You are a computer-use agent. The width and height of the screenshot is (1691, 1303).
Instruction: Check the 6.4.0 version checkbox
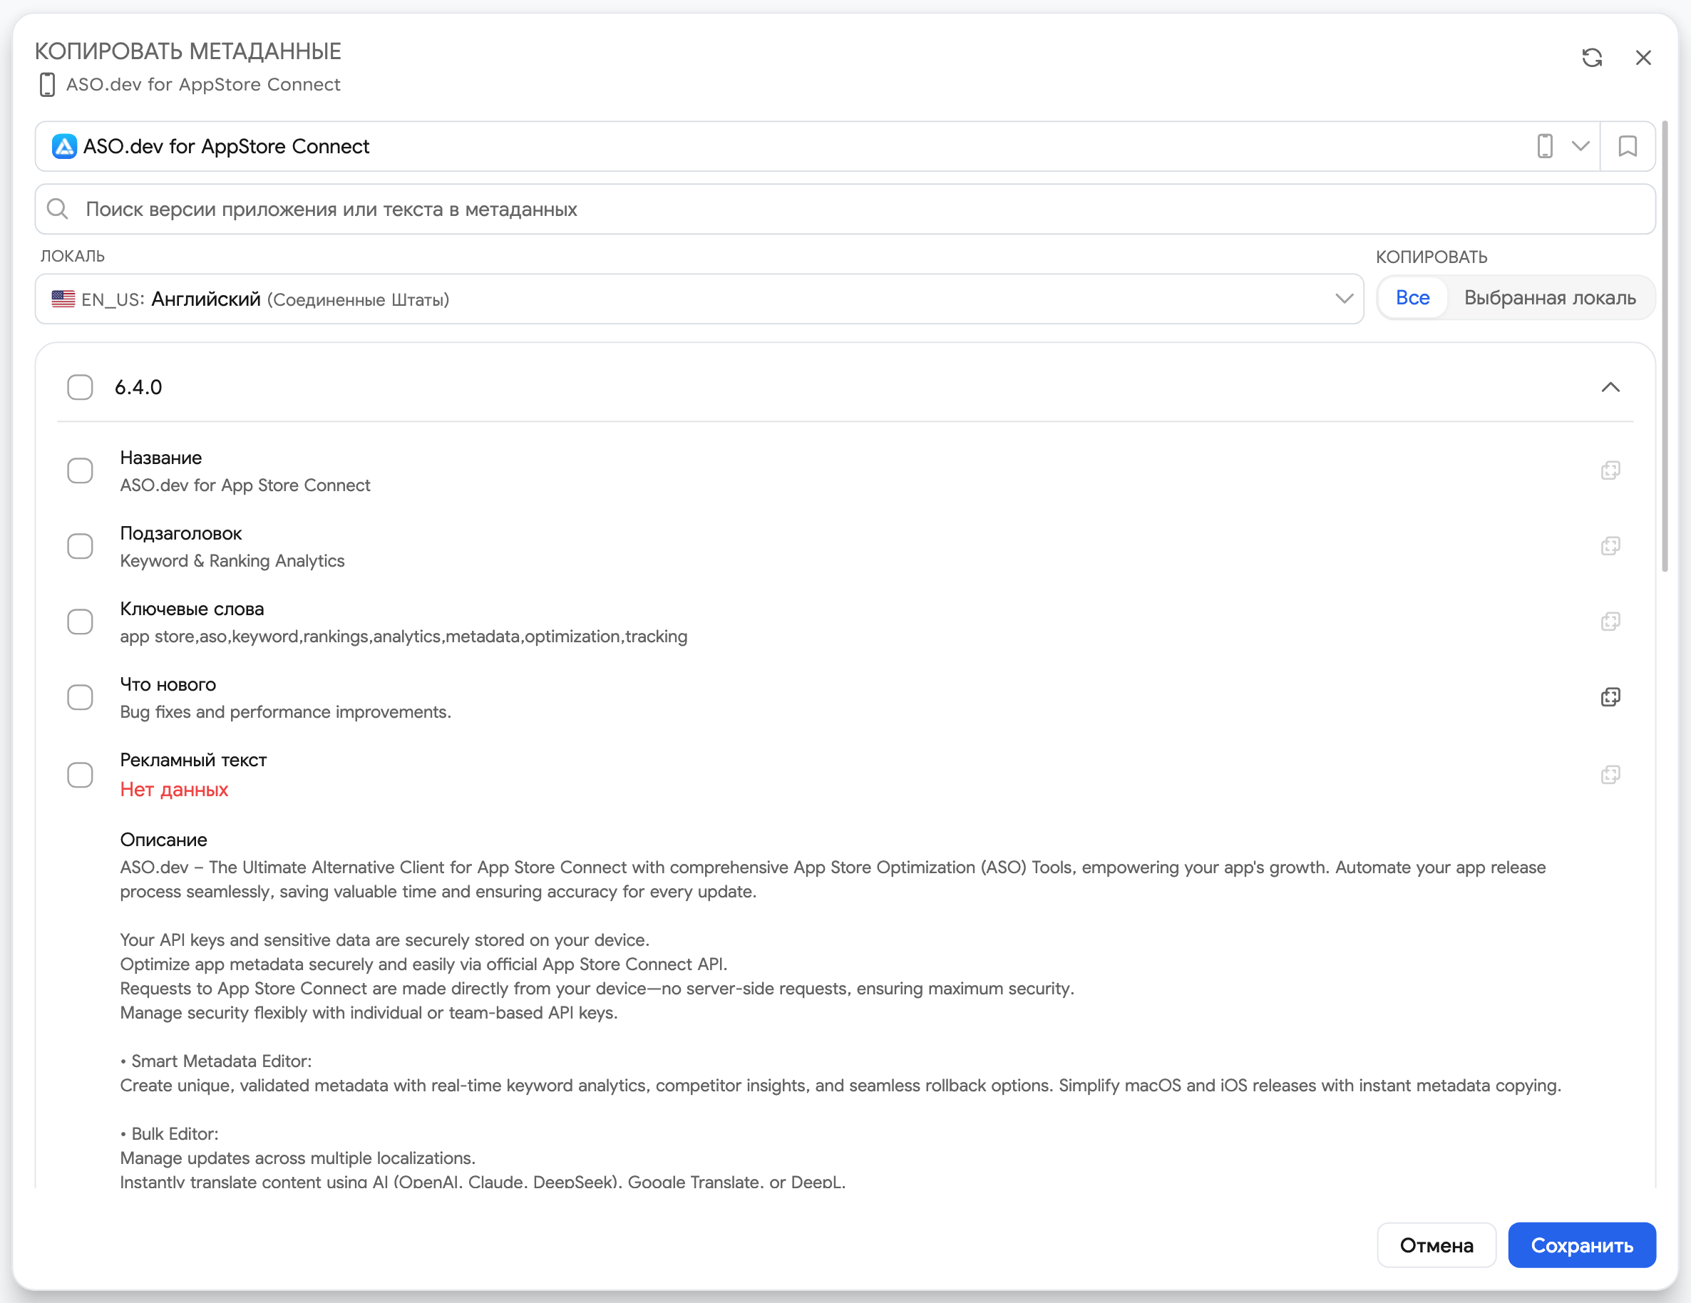pyautogui.click(x=80, y=387)
